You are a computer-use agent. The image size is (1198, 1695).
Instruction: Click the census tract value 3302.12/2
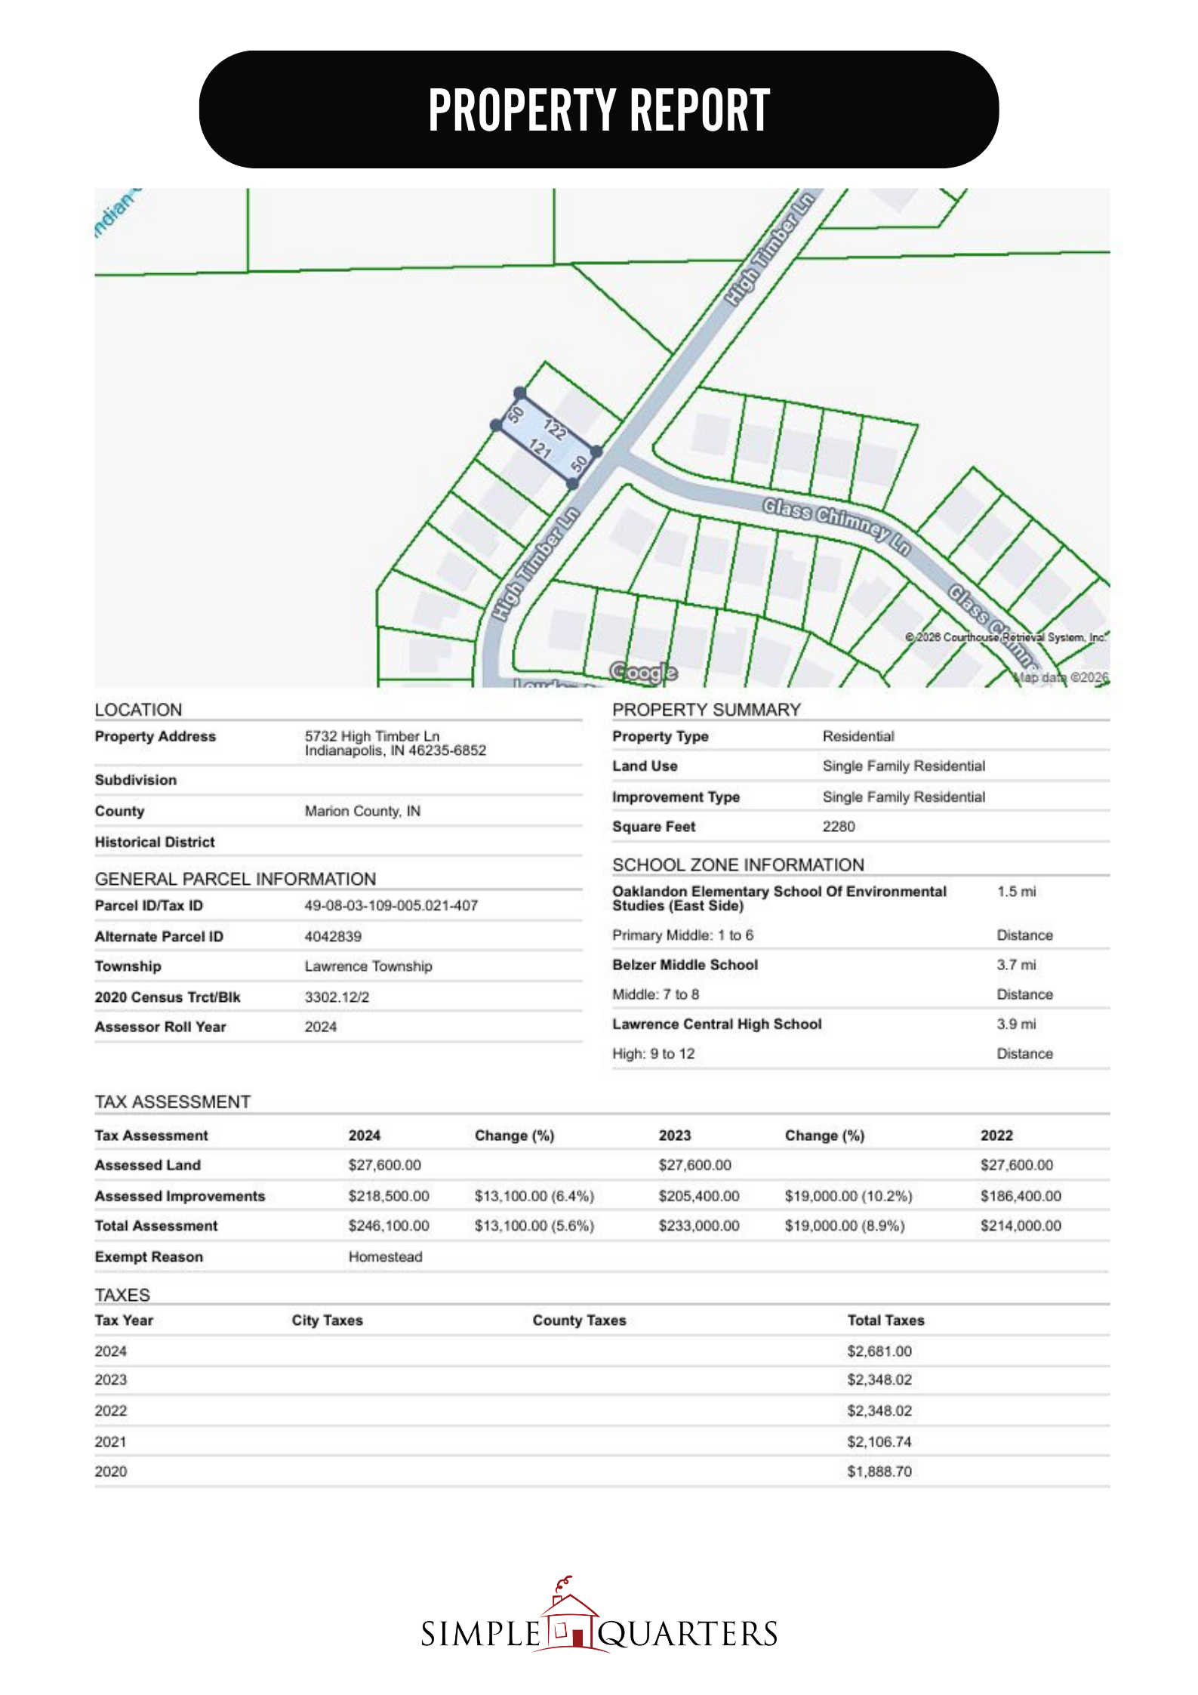pyautogui.click(x=337, y=997)
